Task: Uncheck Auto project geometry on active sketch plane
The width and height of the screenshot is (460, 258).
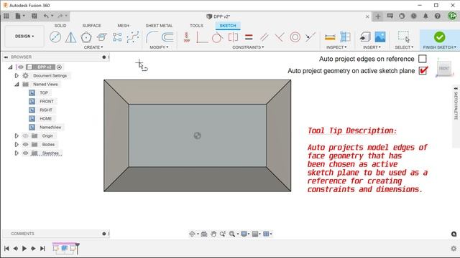Action: pos(423,70)
